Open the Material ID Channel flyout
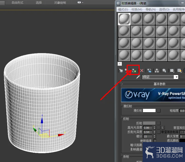185x162 pixels. tap(172, 71)
